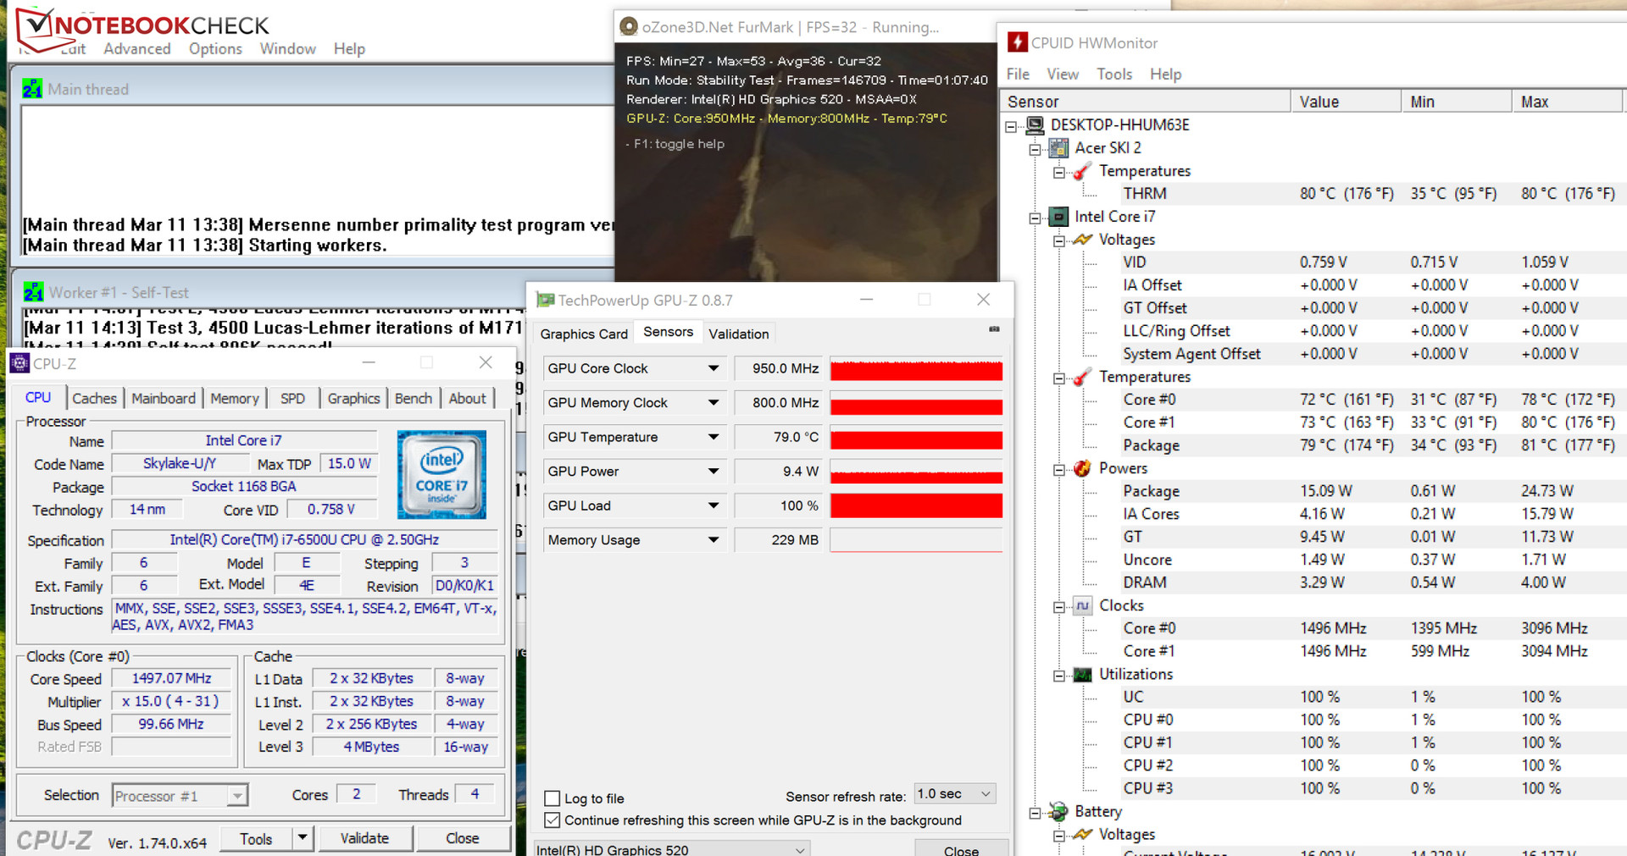Open the HWMonitor Tools menu
Viewport: 1627px width, 856px height.
[x=1113, y=75]
